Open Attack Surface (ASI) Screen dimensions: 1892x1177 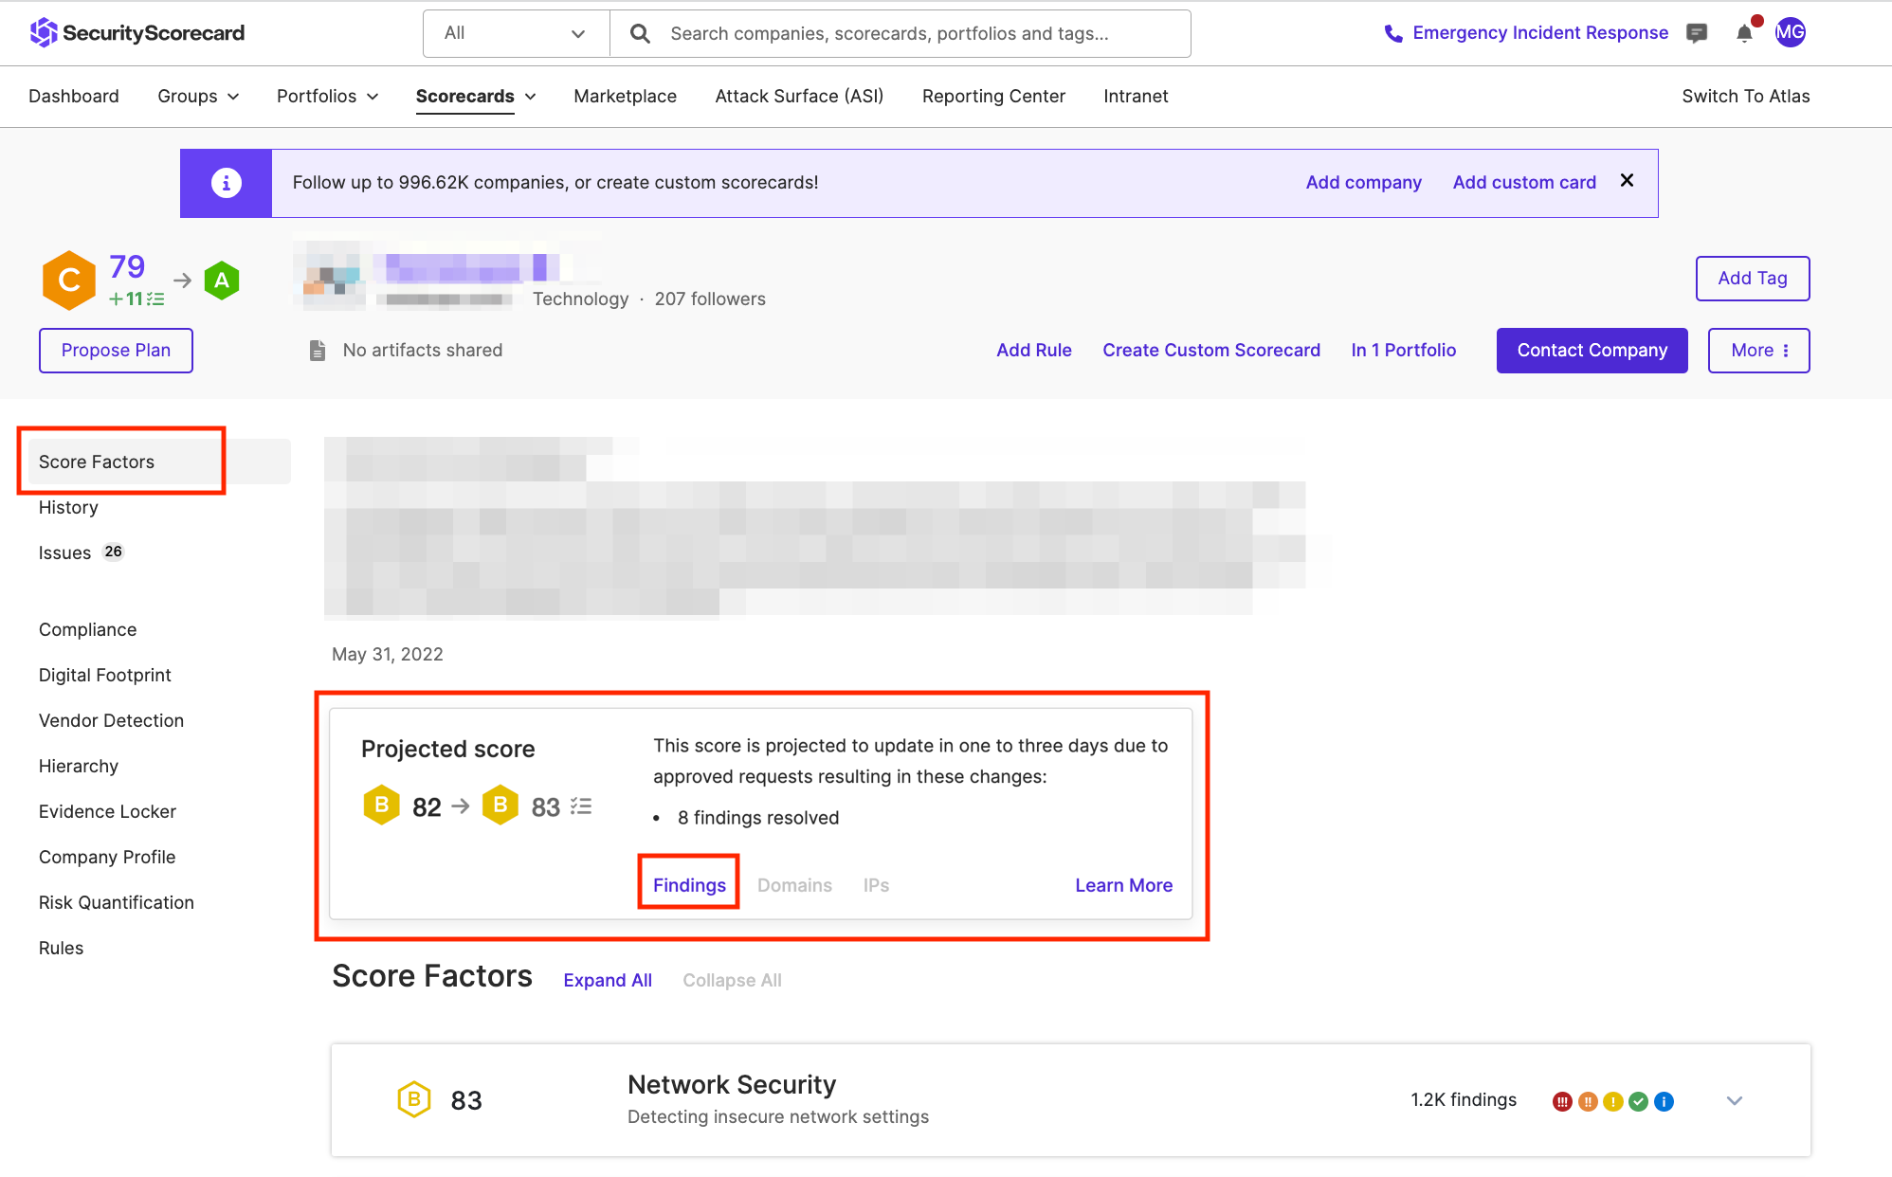coord(799,97)
